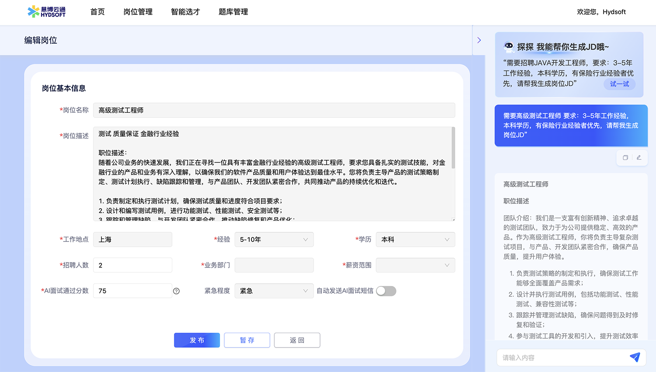Click the 岗位描述 text area scrollbar
Image resolution: width=656 pixels, height=372 pixels.
coord(453,148)
